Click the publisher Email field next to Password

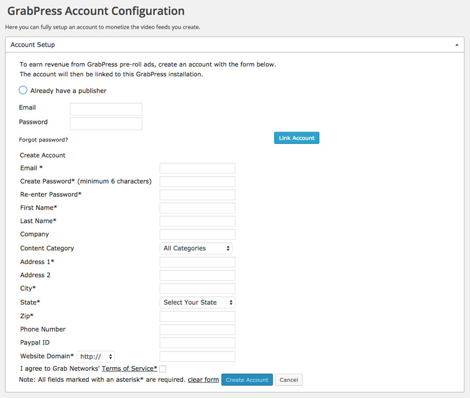point(106,109)
